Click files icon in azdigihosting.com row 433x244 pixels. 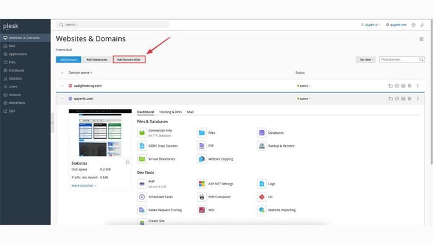(x=390, y=85)
